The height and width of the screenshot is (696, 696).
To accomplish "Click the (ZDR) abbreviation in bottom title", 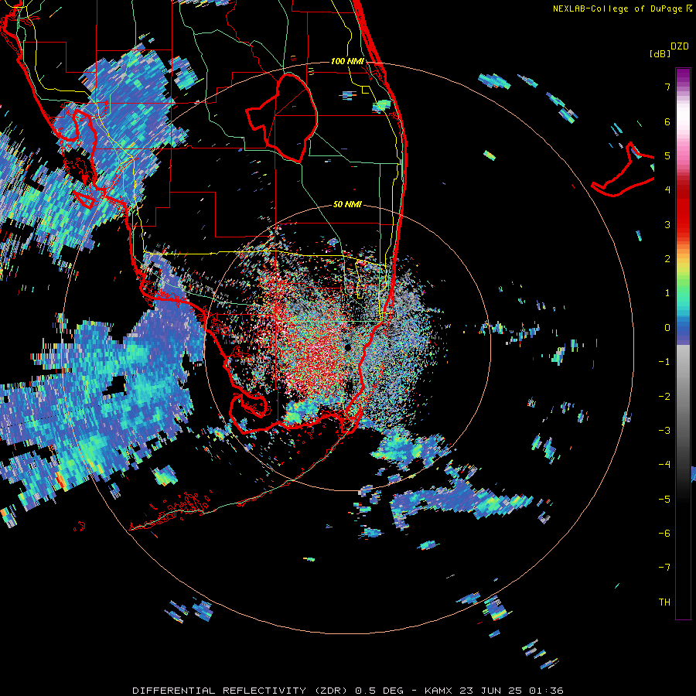I will tap(331, 691).
